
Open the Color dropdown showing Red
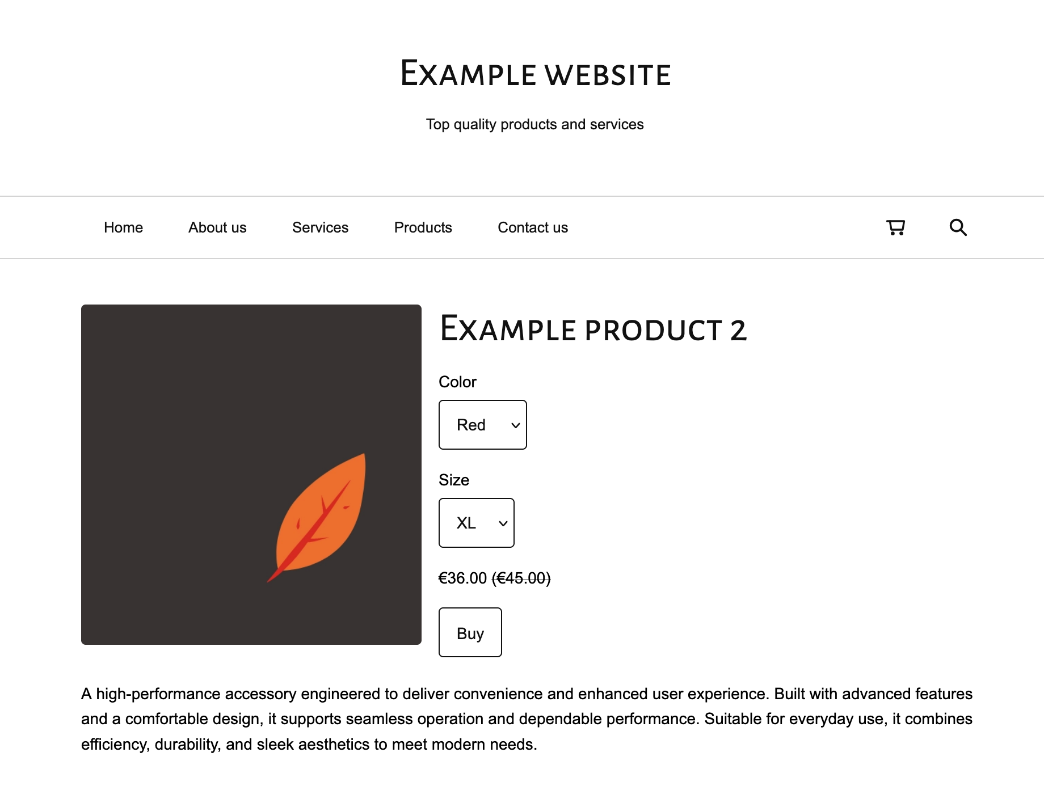[482, 425]
